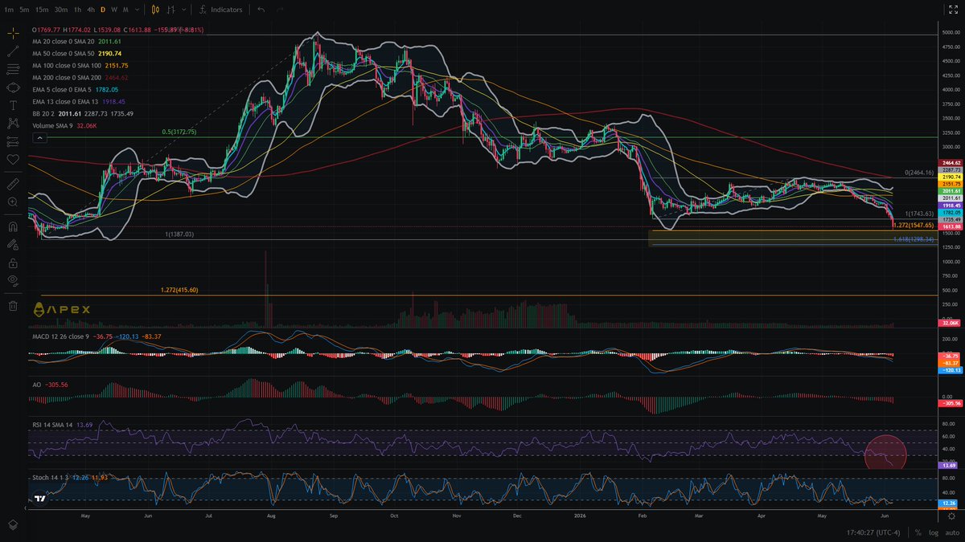Open the object tree layers icon
Viewport: 965px width, 542px height.
pos(12,524)
